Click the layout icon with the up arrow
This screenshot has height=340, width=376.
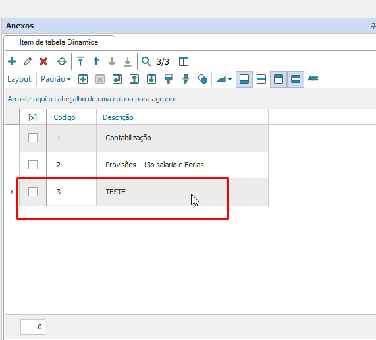134,79
